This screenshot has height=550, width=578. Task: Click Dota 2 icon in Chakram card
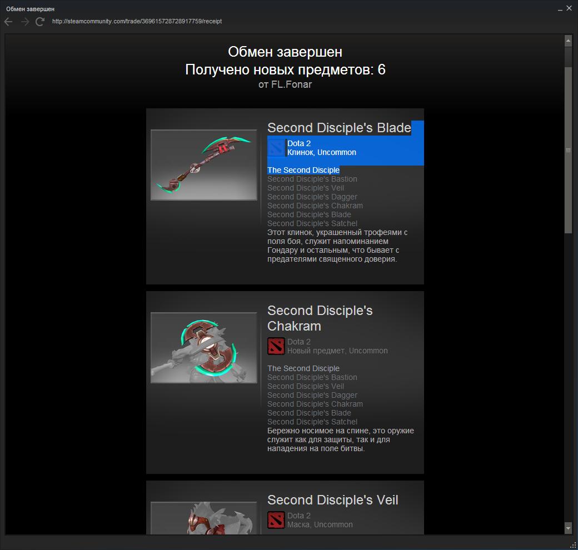[x=276, y=346]
